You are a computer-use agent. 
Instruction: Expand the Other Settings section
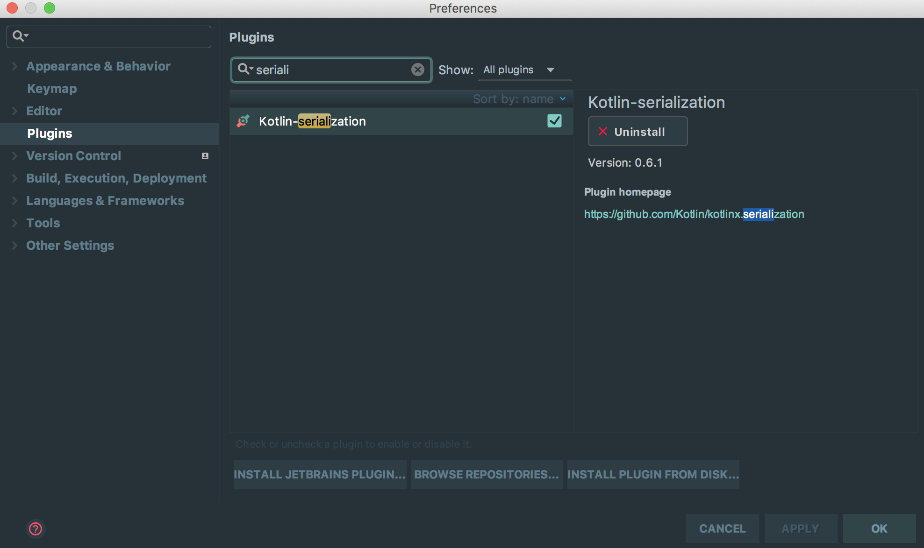coord(14,246)
